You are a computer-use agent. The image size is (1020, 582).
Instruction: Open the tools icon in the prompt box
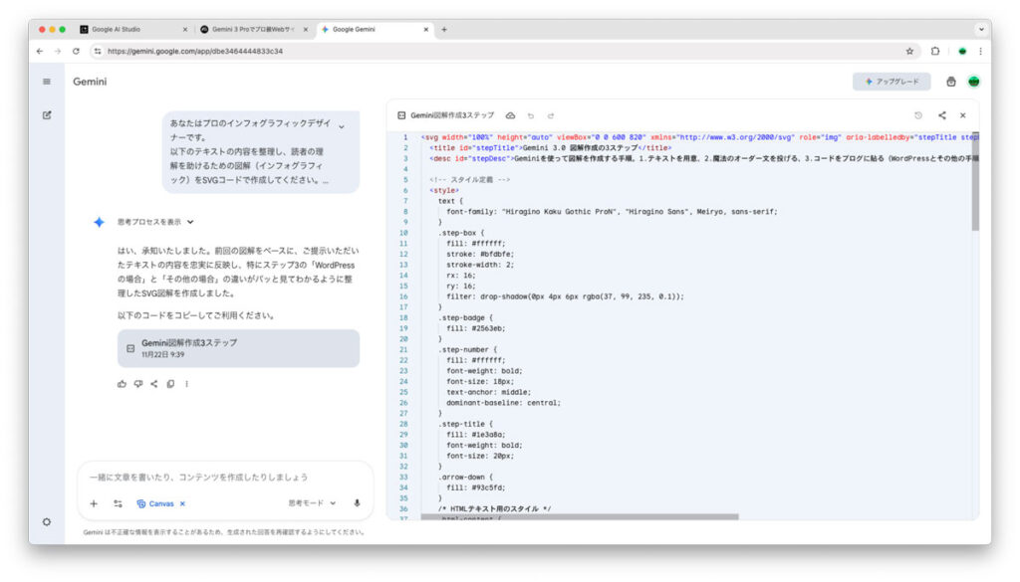pos(118,503)
